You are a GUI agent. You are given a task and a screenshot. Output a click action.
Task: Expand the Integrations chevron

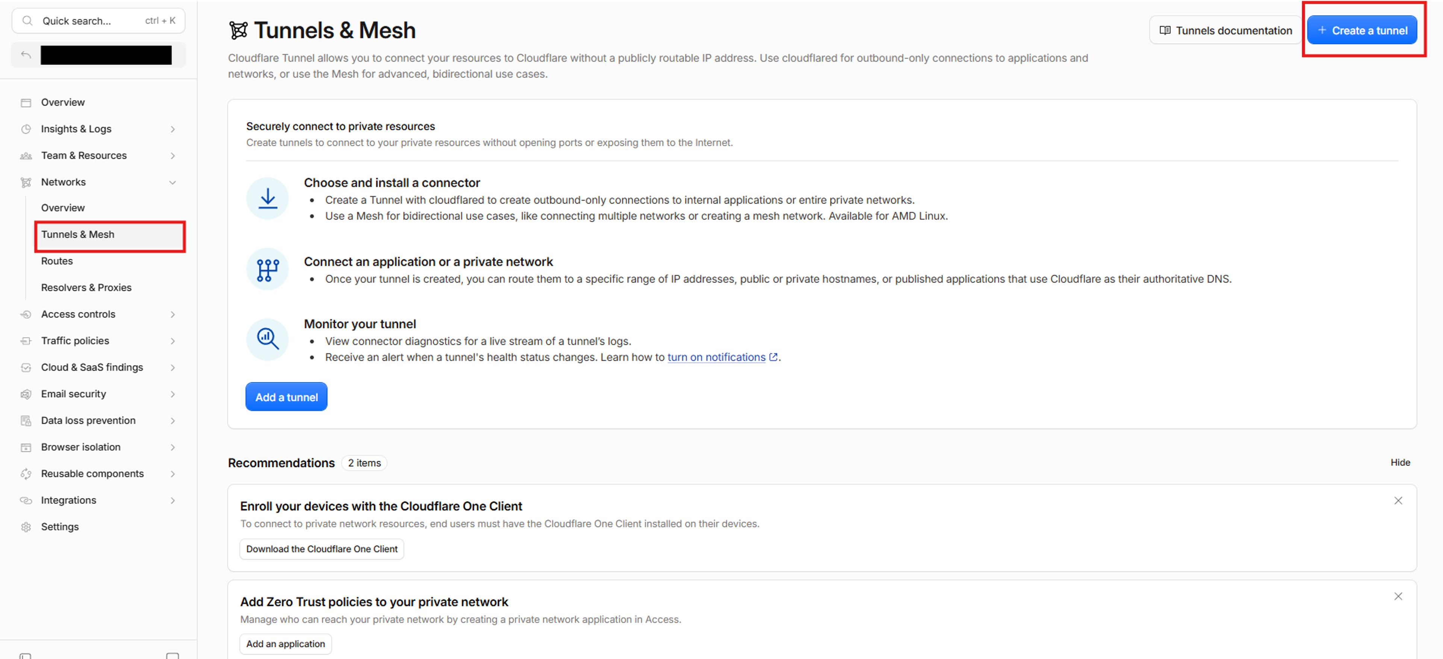click(172, 500)
